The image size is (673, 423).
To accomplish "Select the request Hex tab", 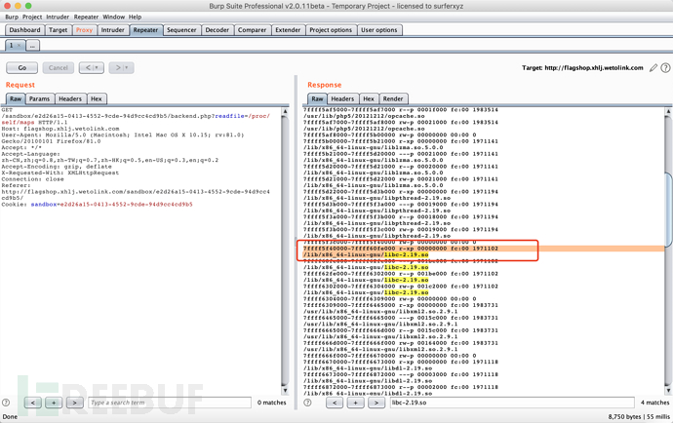I will pyautogui.click(x=97, y=98).
